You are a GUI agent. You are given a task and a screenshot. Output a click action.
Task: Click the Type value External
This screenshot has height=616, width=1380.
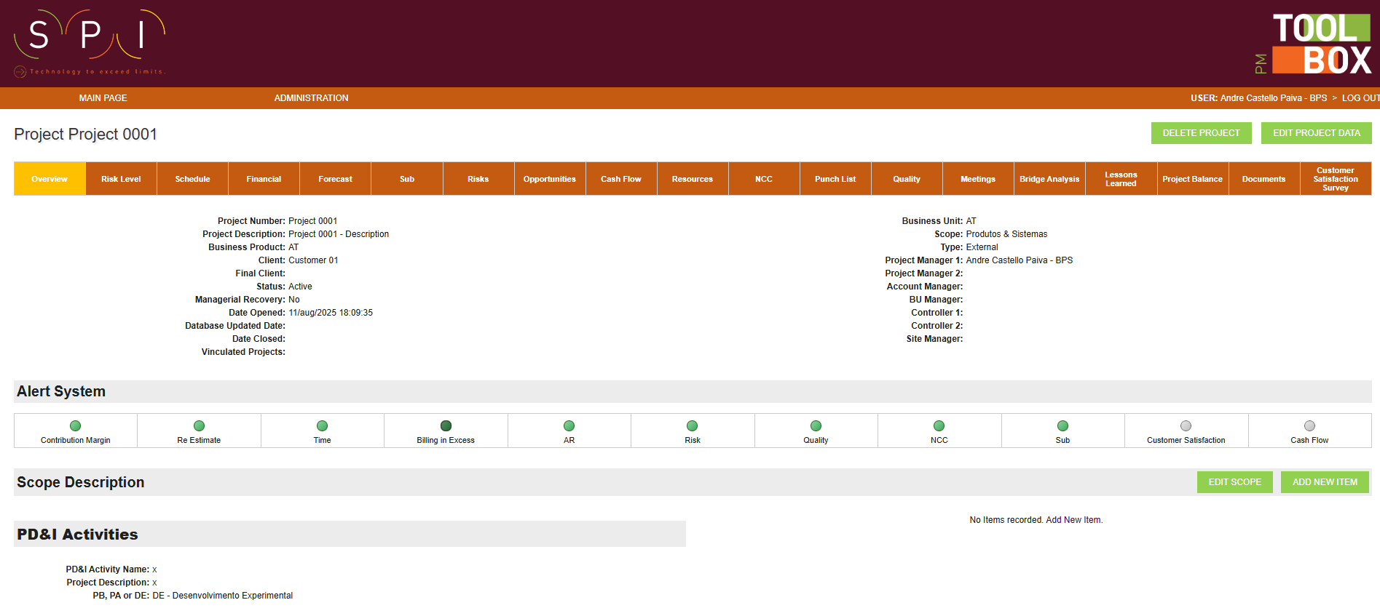(982, 247)
